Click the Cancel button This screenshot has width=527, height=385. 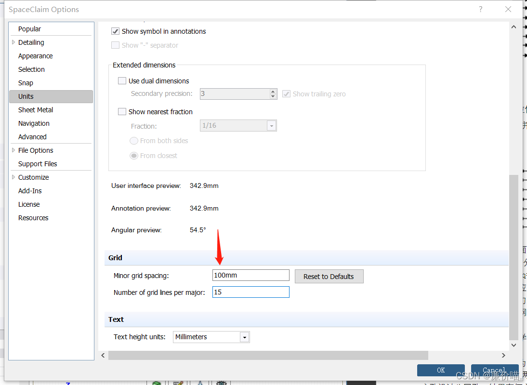point(494,370)
